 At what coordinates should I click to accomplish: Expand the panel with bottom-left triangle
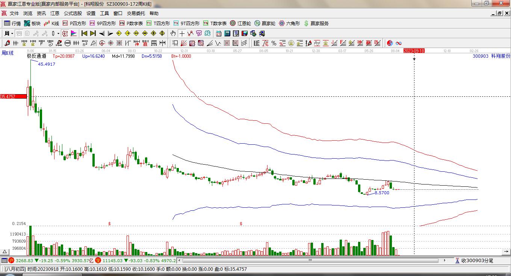pyautogui.click(x=5, y=252)
